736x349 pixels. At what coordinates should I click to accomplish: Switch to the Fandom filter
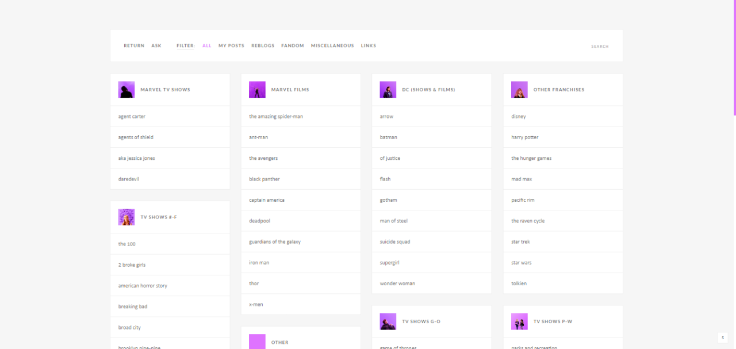[x=293, y=46]
